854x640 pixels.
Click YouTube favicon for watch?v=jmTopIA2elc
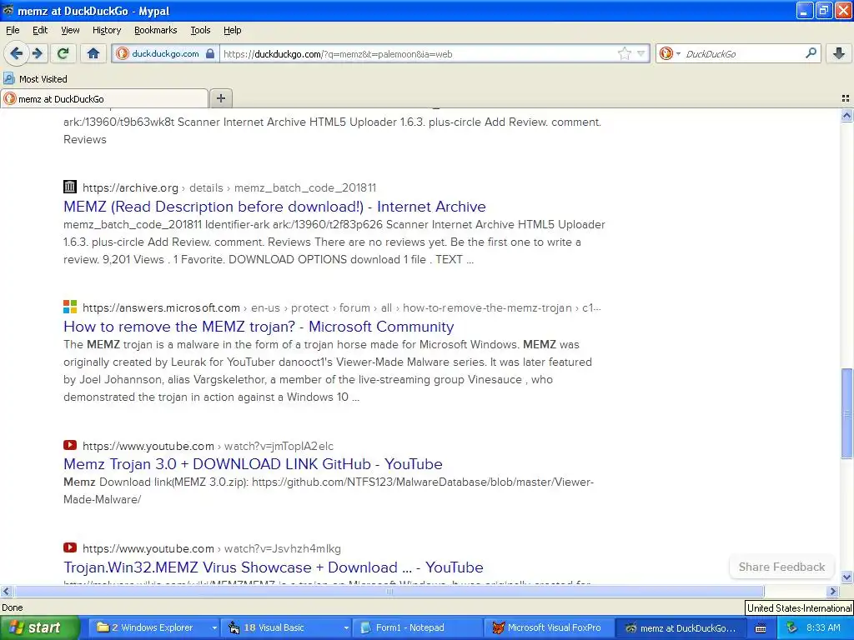[70, 445]
